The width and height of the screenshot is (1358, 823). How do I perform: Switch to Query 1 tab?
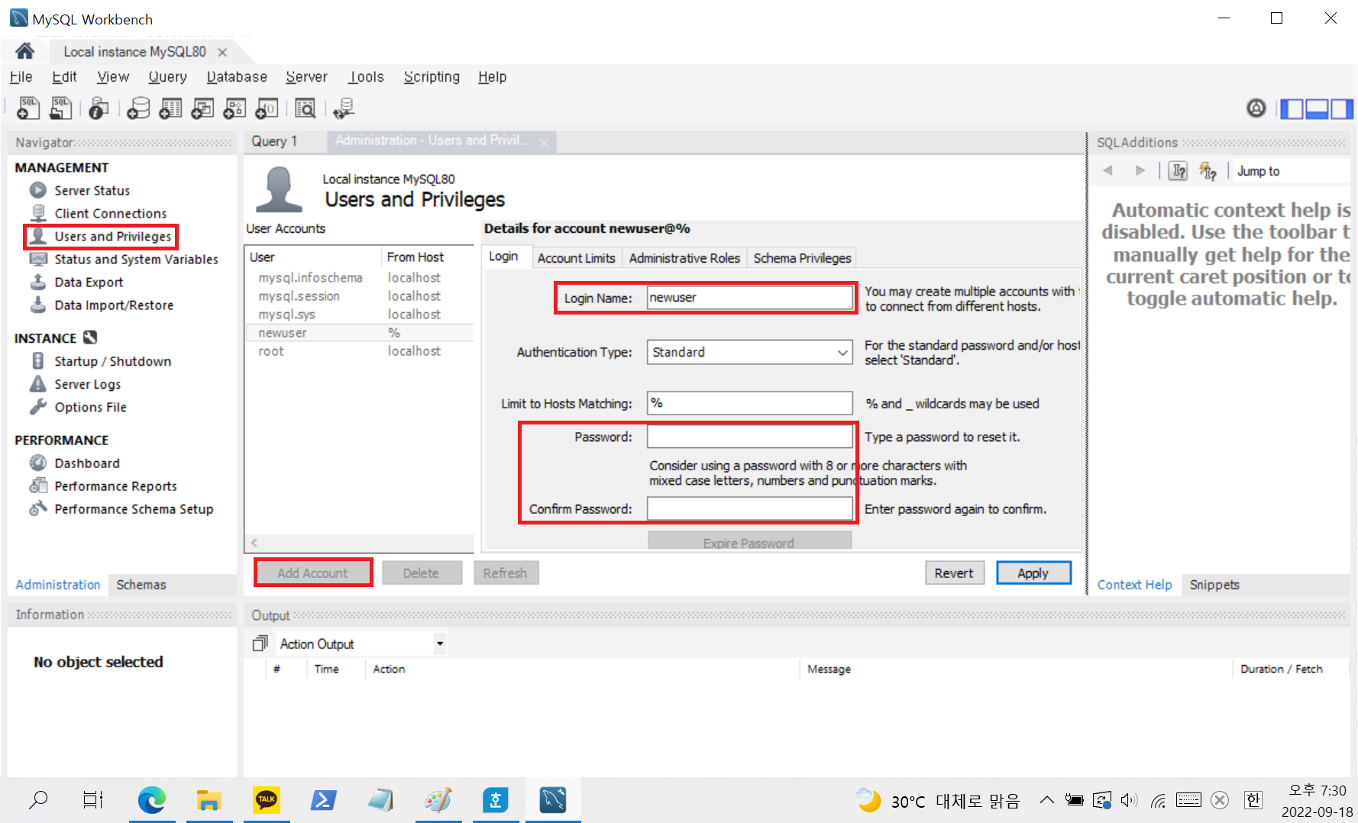[274, 141]
